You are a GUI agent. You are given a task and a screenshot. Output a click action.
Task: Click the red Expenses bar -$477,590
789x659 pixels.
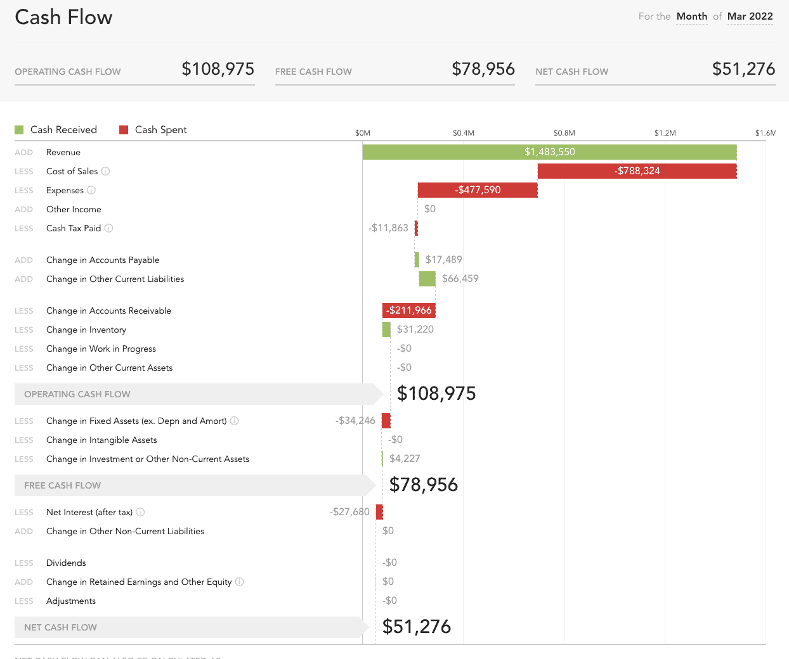[x=478, y=190]
